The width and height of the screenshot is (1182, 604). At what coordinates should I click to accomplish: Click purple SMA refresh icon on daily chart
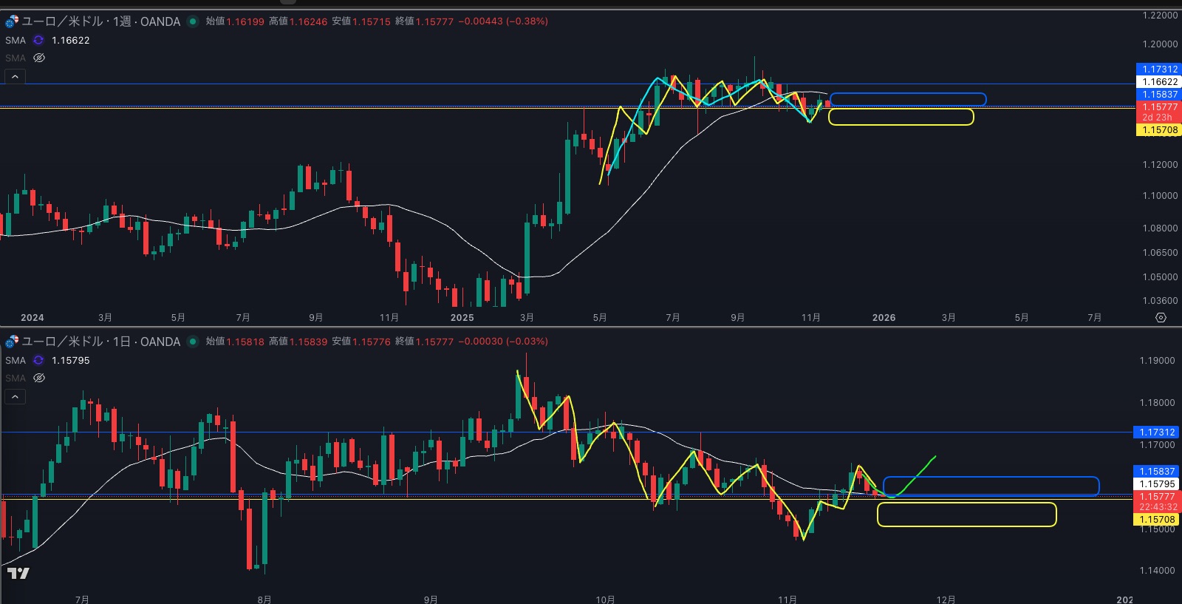(x=38, y=361)
